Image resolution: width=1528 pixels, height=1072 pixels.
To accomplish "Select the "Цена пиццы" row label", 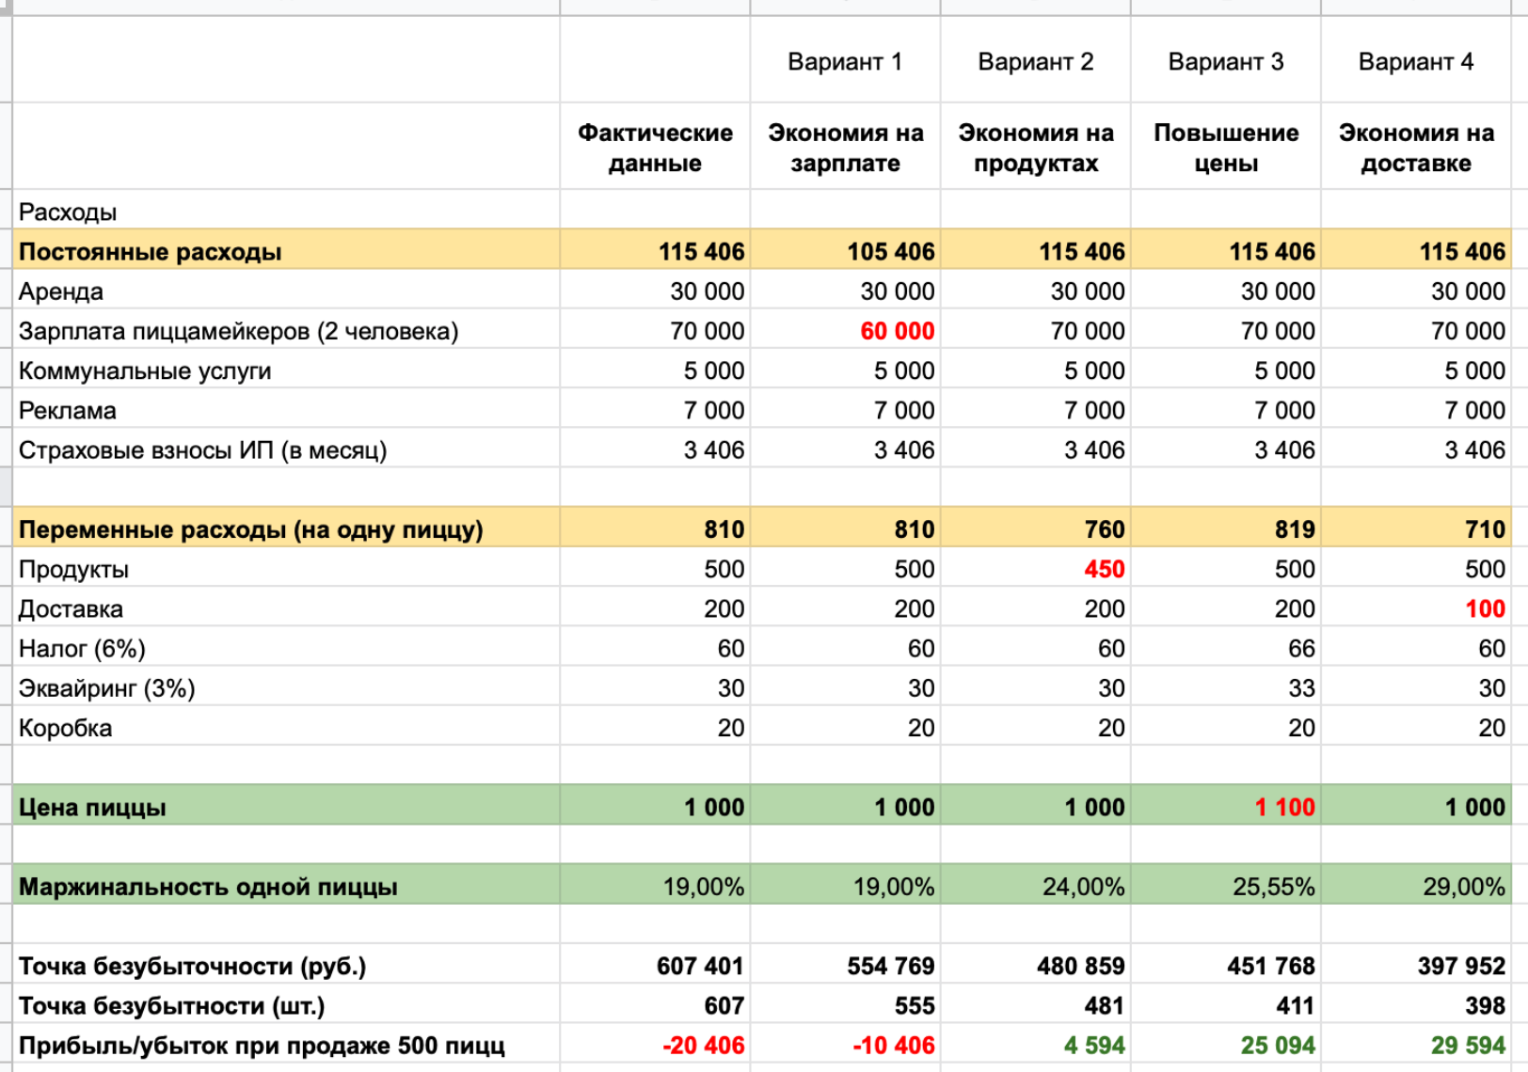I will click(92, 807).
